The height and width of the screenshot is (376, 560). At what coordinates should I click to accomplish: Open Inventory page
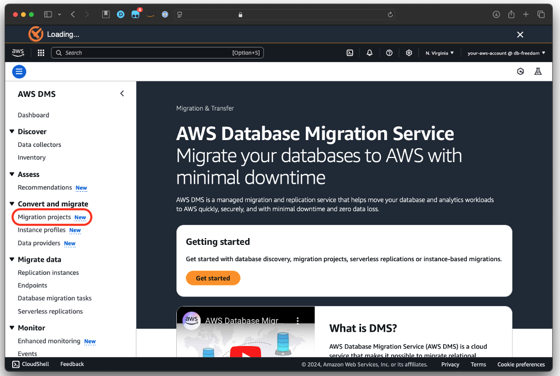pyautogui.click(x=32, y=157)
